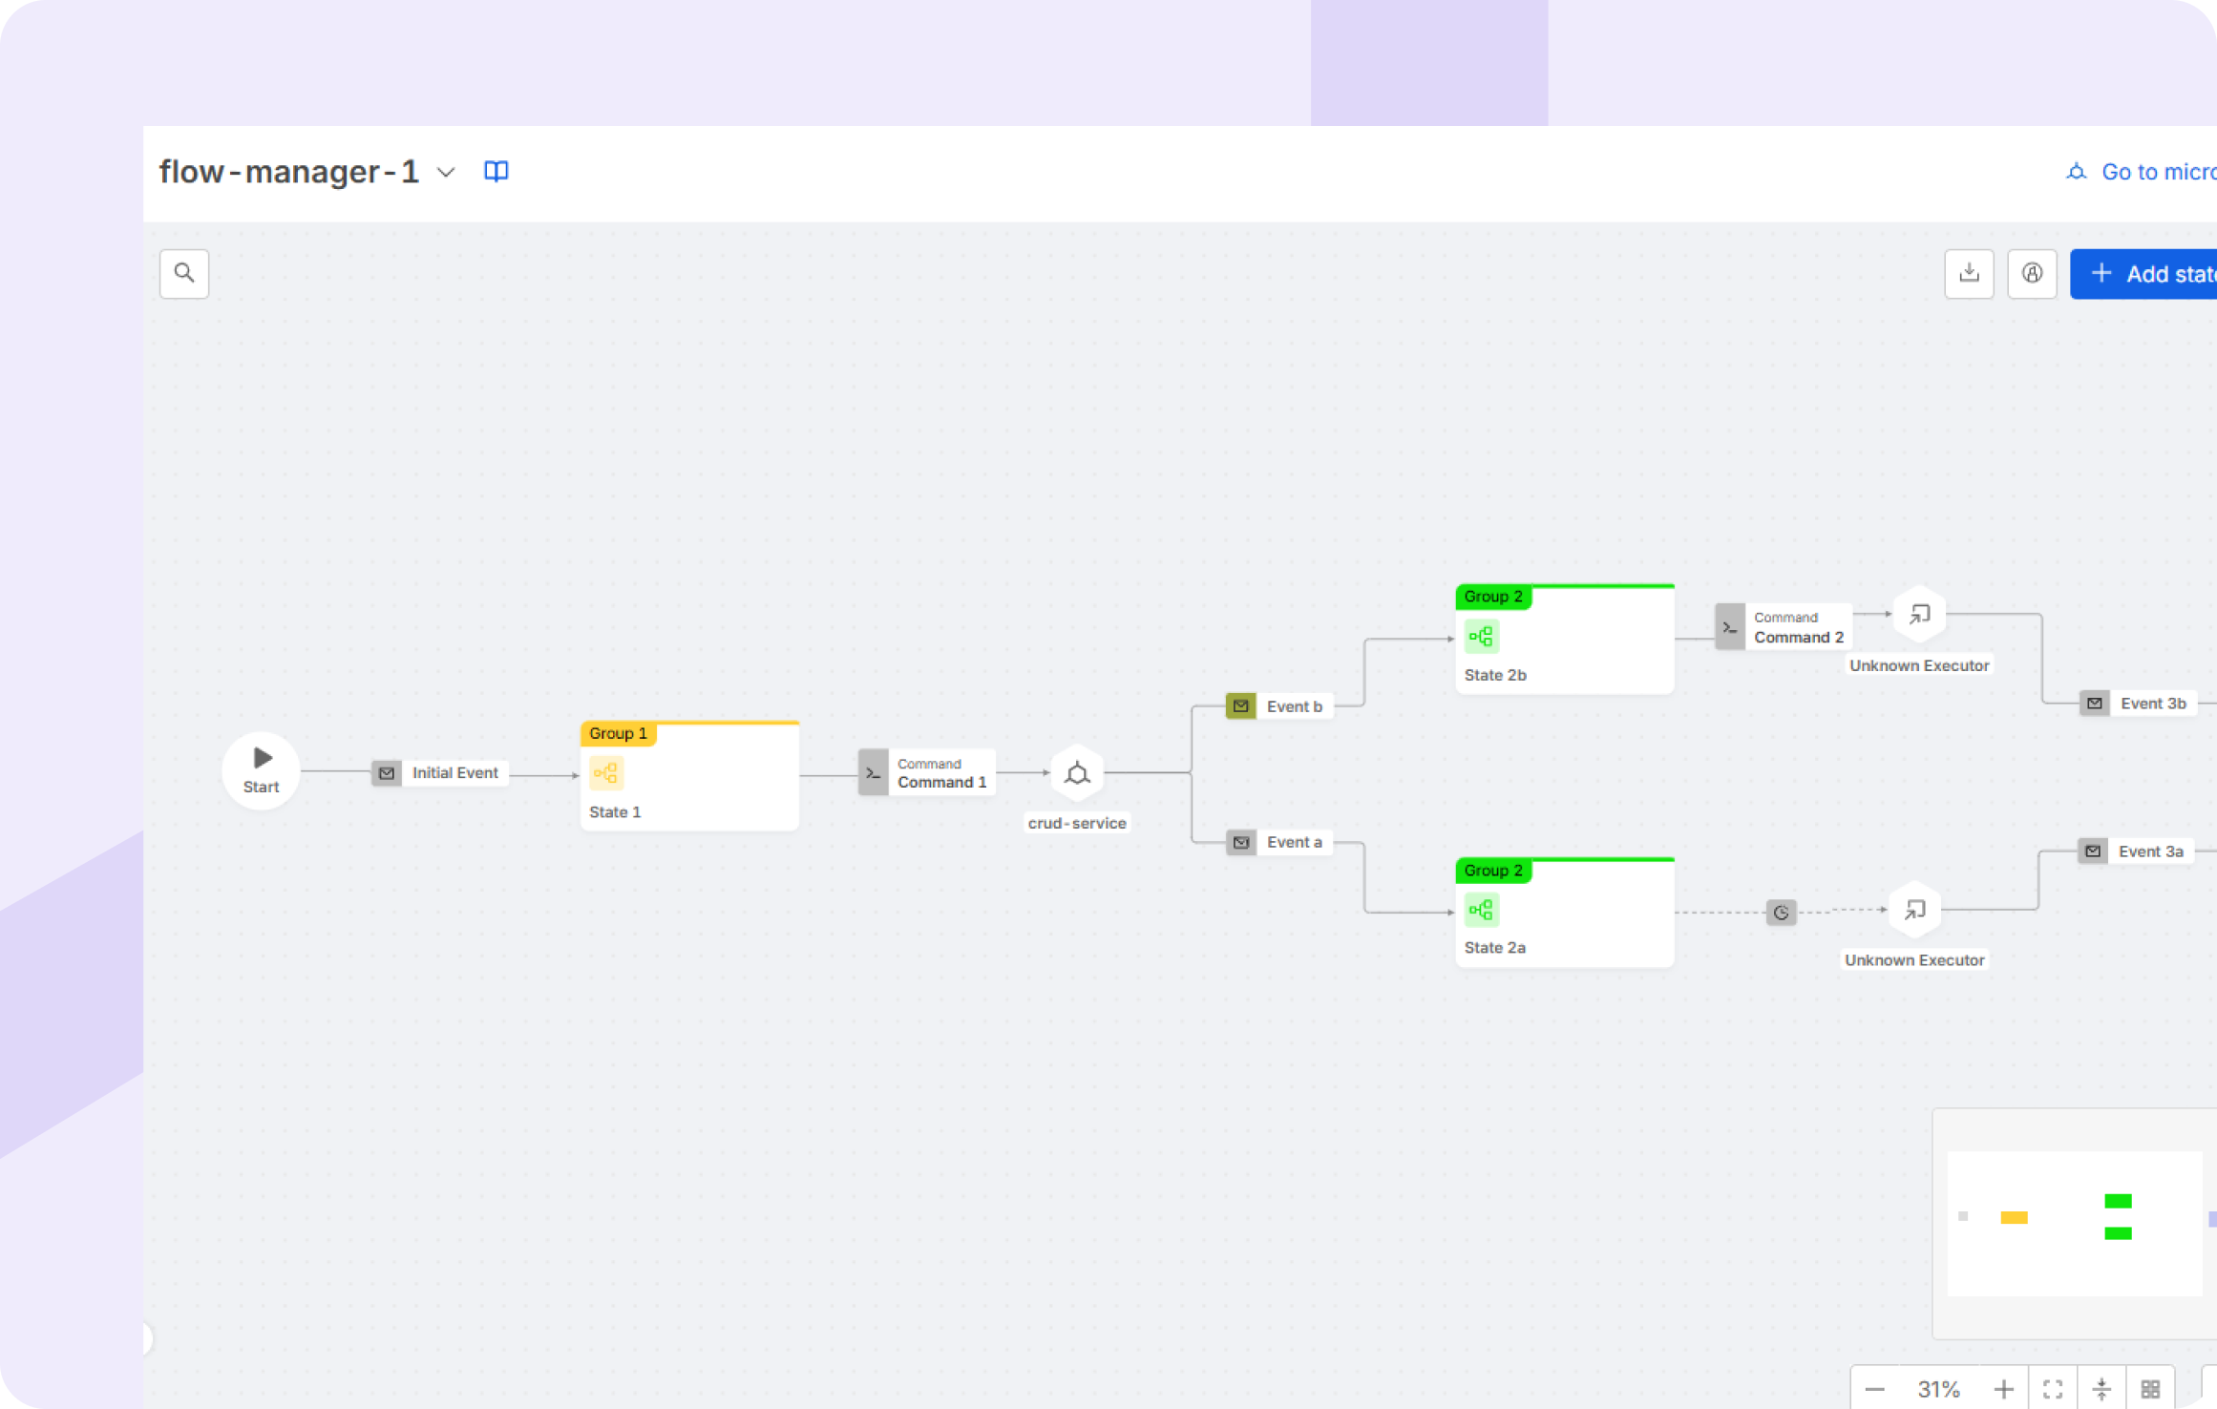Viewport: 2217px width, 1409px height.
Task: Click the zoom-in plus control
Action: pyautogui.click(x=2004, y=1387)
